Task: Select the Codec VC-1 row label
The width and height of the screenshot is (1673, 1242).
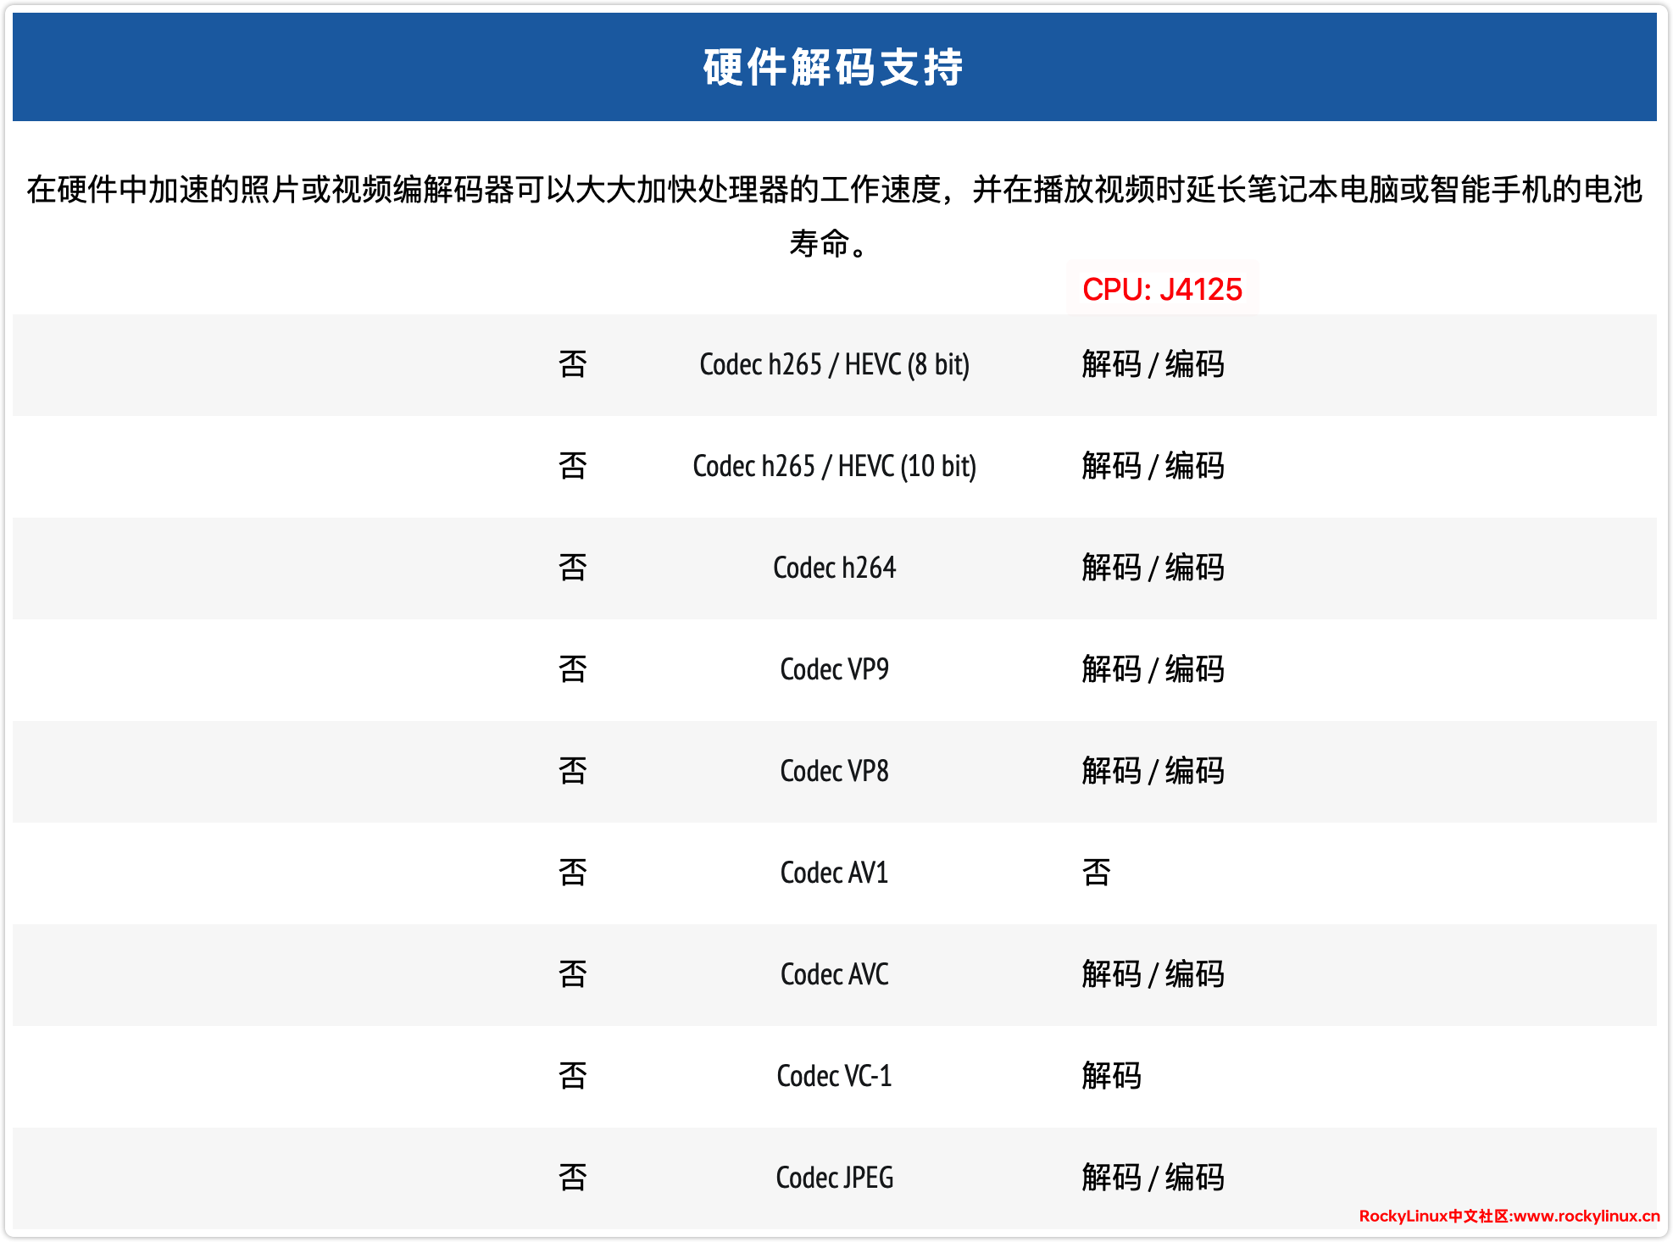Action: point(834,1076)
